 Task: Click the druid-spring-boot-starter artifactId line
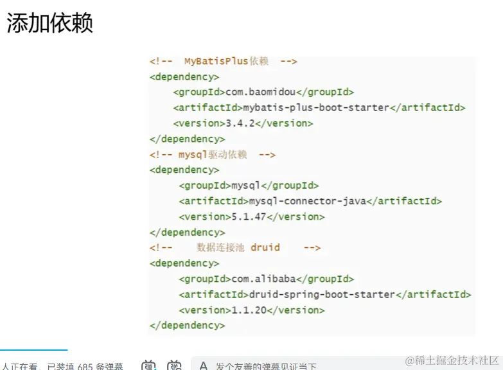coord(325,295)
